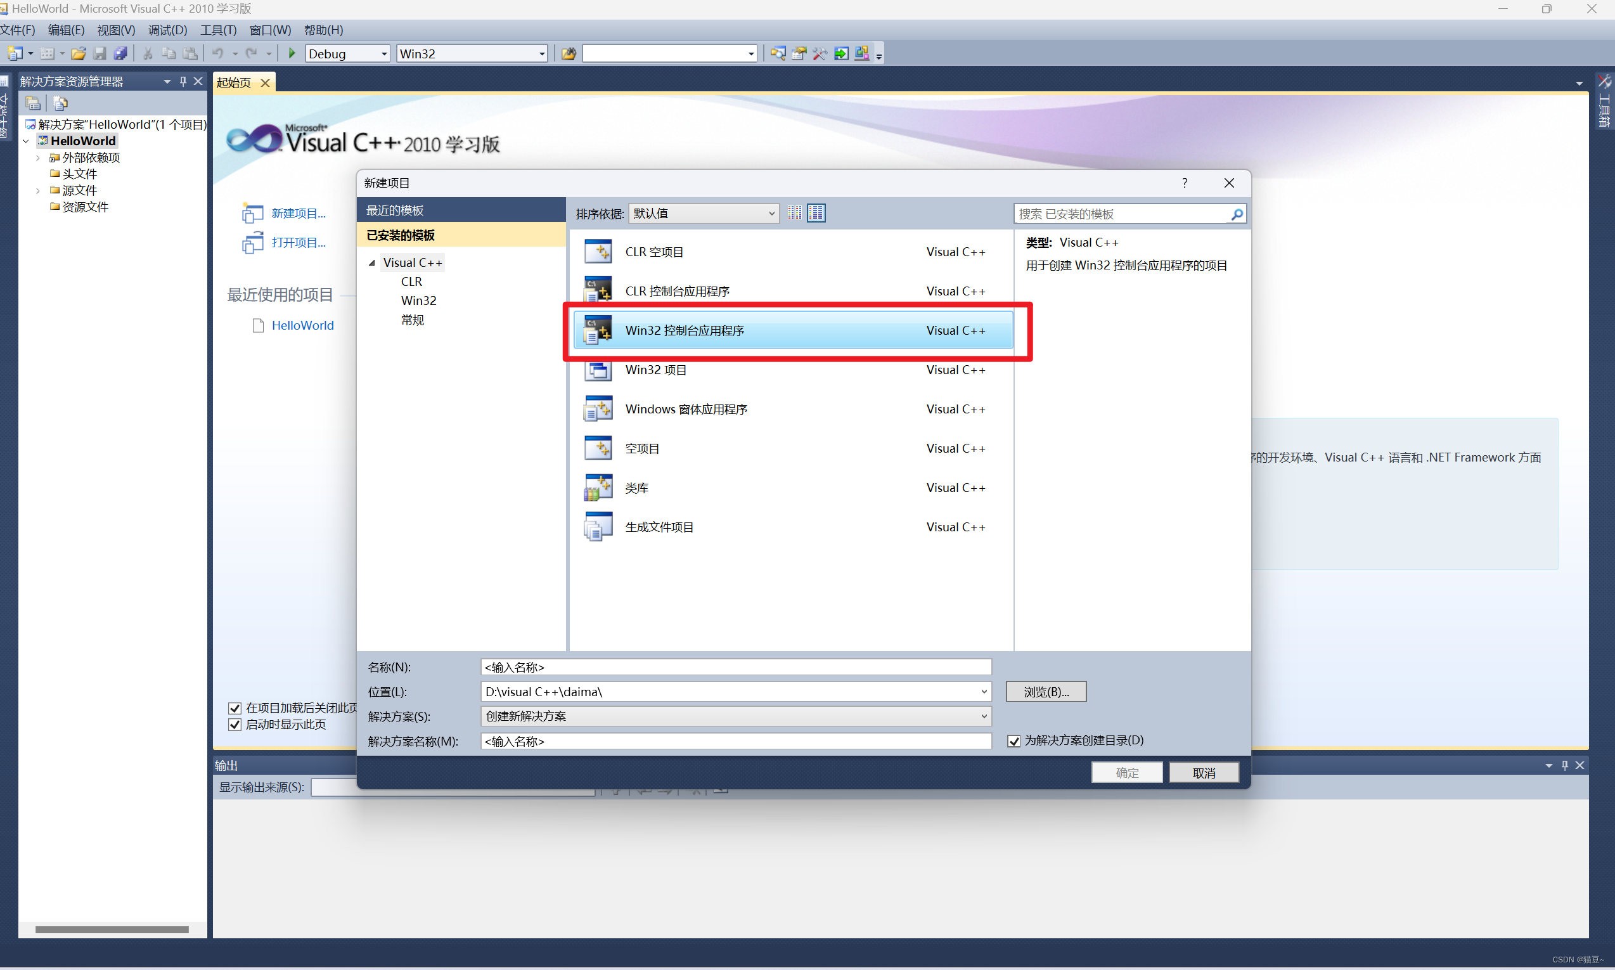Image resolution: width=1615 pixels, height=970 pixels.
Task: Click the search magnifier in the template search box
Action: 1237,214
